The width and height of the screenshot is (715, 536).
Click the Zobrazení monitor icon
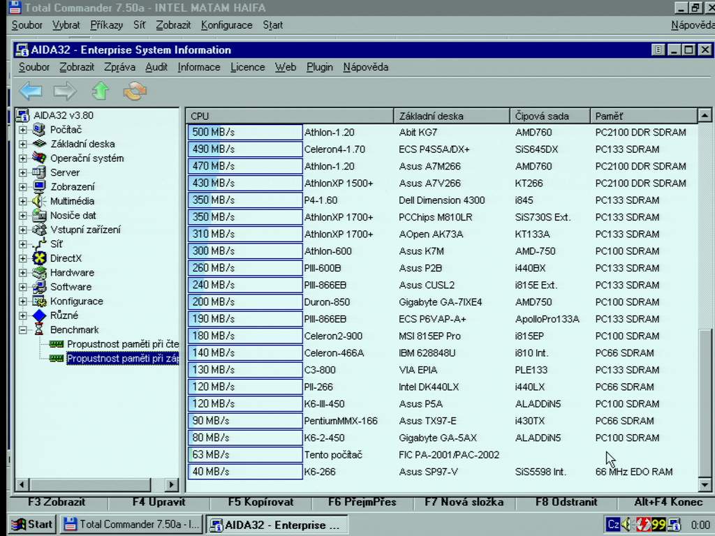(39, 186)
